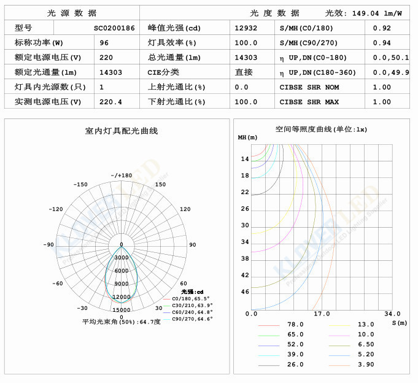Click the polar chart's right-side 90 angle label
Viewport: 418px width, 383px height.
(x=193, y=245)
